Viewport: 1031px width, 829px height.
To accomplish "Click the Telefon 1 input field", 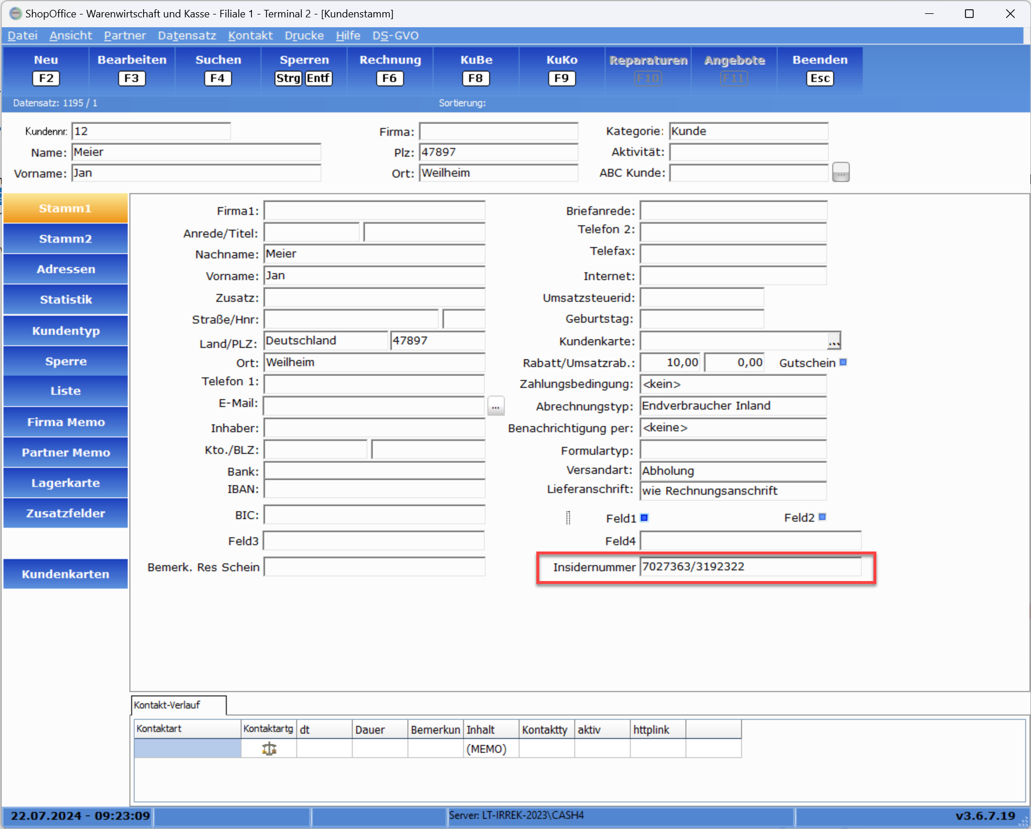I will click(374, 384).
